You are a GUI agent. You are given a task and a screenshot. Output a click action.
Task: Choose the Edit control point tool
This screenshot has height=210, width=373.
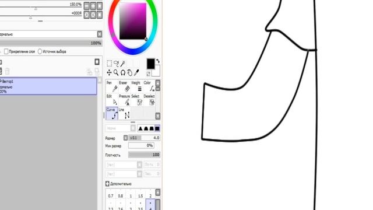tap(112, 100)
